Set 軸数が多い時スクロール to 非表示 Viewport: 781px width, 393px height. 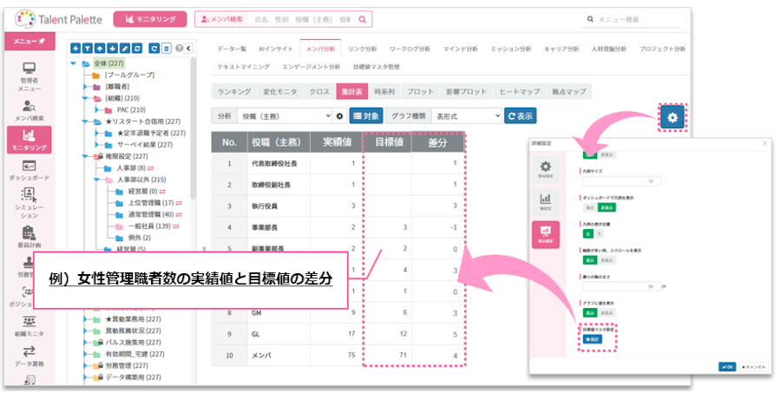(x=607, y=260)
